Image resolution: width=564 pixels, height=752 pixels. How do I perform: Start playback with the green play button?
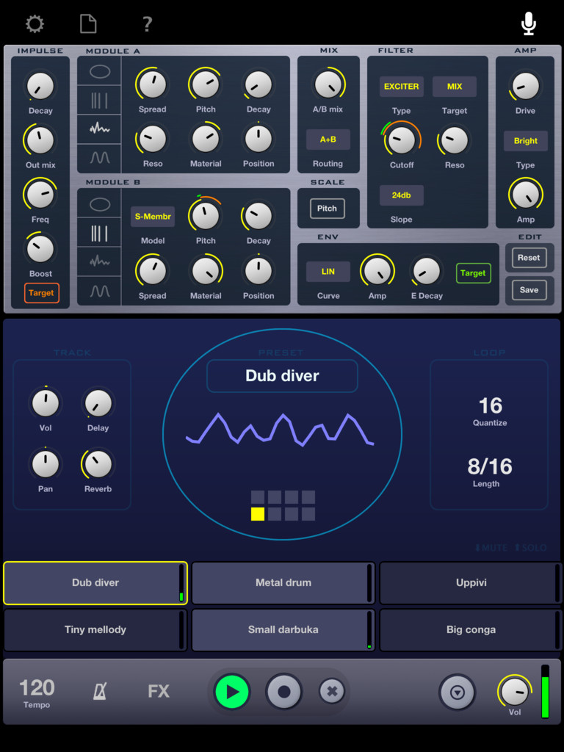pyautogui.click(x=232, y=692)
